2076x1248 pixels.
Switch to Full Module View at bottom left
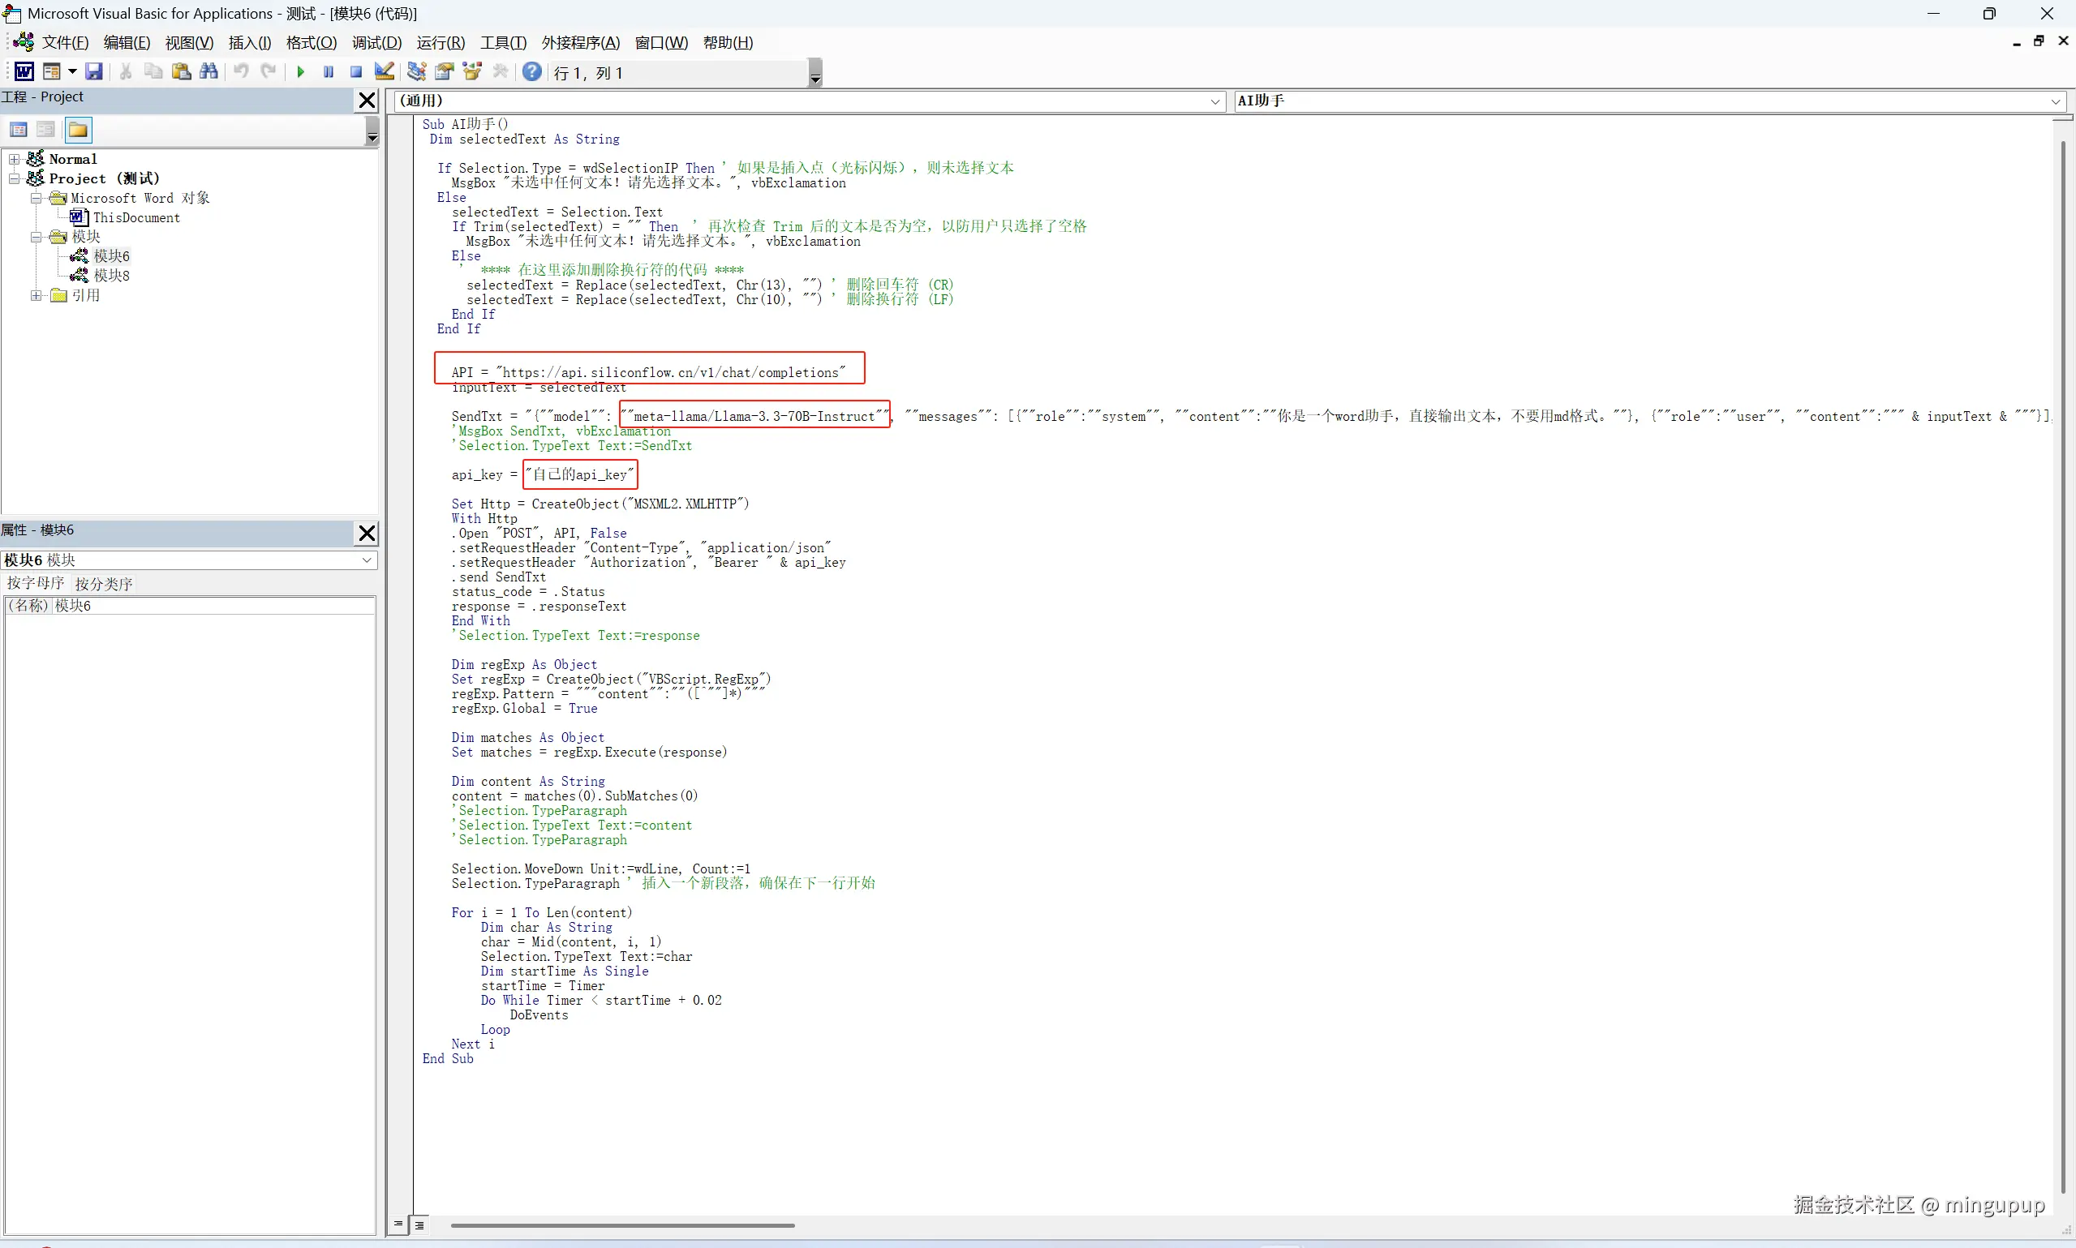click(419, 1225)
